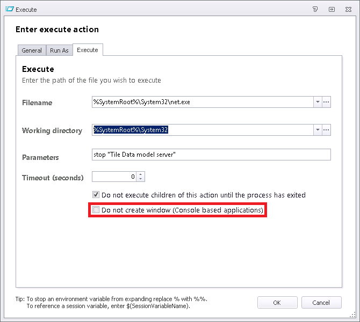360x322 pixels.
Task: Open the Run As tab
Action: click(59, 50)
